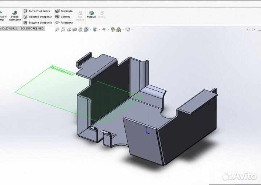Image resolution: width=261 pixels, height=185 pixels.
Task: Click the Zoom to Fit magnifier icon
Action: click(57, 29)
